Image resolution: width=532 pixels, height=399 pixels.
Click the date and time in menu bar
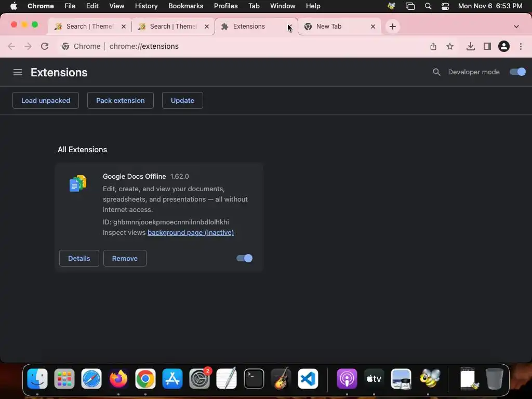pos(490,6)
